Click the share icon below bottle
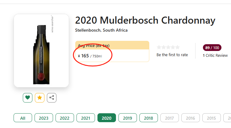The height and width of the screenshot is (128, 231). (x=52, y=98)
